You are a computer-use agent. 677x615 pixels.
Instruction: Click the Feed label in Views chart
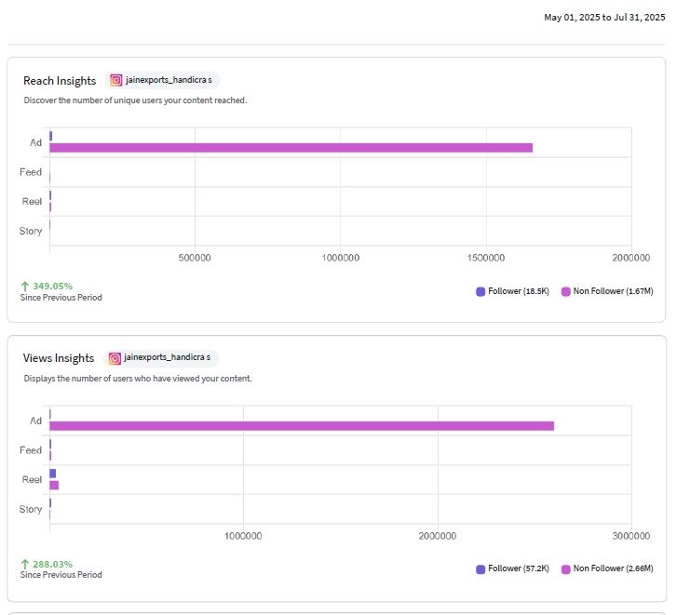(30, 450)
